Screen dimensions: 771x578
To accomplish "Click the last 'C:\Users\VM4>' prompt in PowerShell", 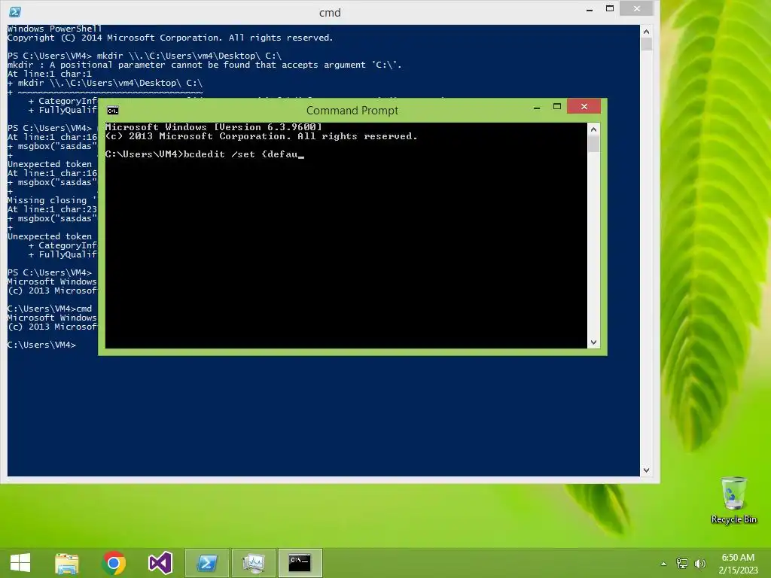I will (42, 345).
